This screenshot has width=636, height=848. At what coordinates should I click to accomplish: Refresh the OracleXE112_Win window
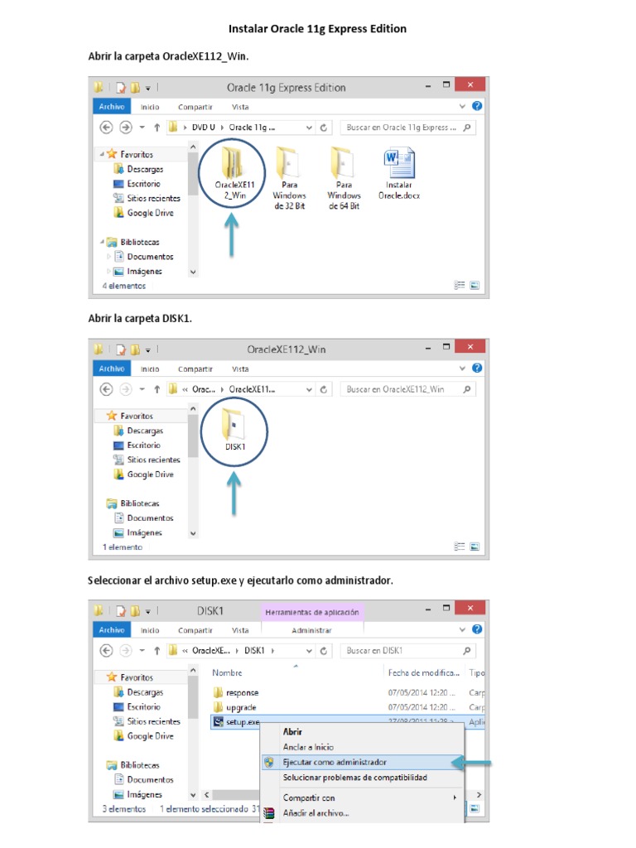[324, 389]
